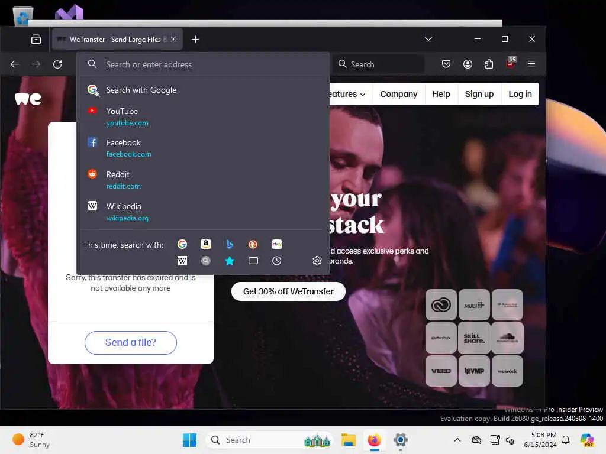606x454 pixels.
Task: Select Reddit from address suggestions
Action: (x=203, y=180)
